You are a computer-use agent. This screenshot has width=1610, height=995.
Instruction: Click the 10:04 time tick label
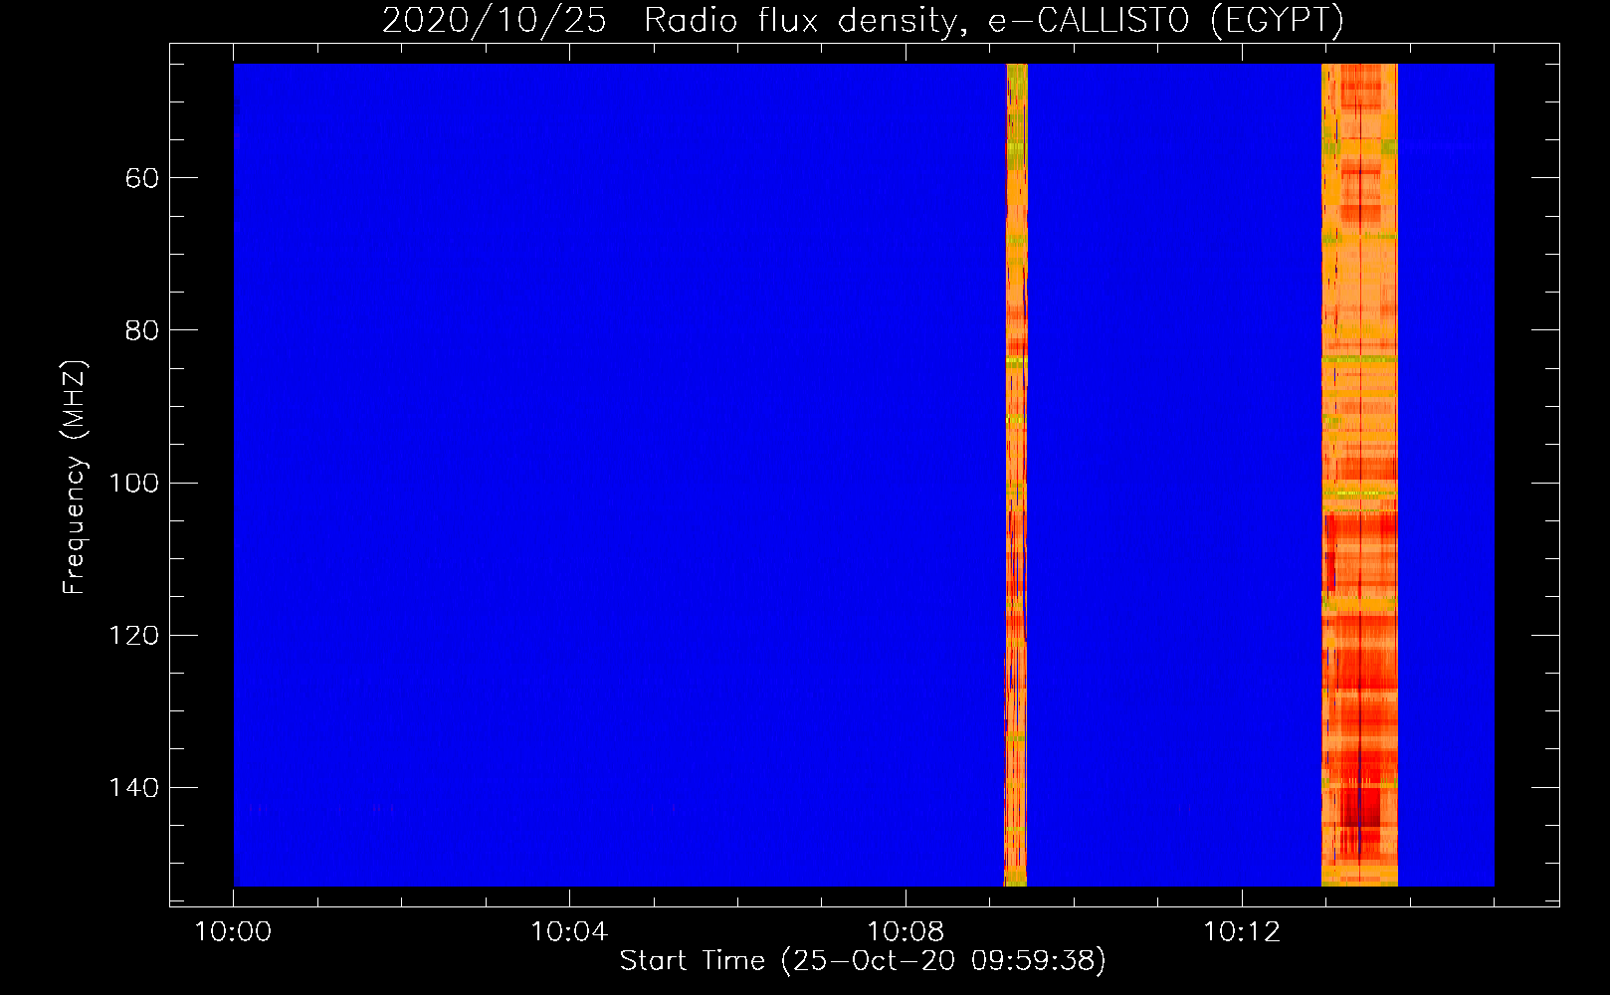[569, 932]
